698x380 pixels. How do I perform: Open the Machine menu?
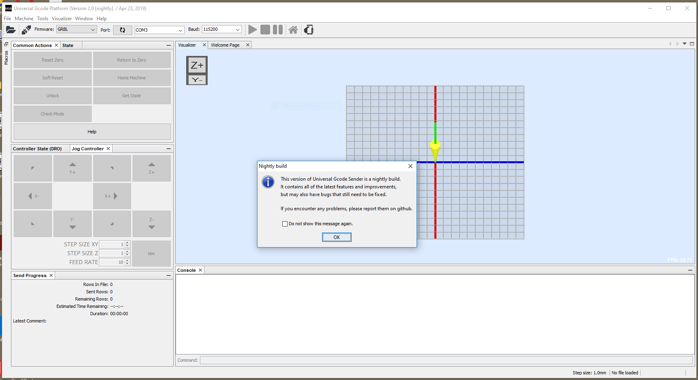click(x=24, y=19)
